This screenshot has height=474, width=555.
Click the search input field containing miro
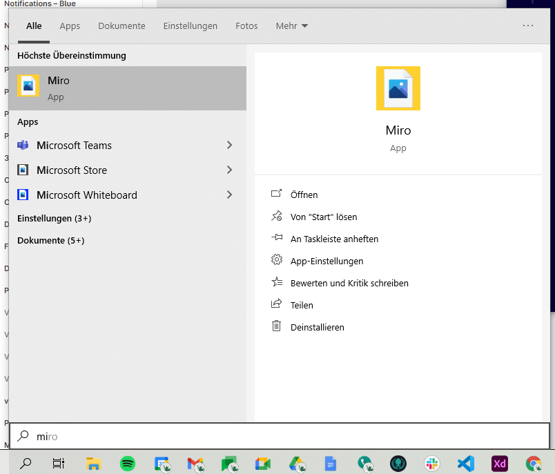(x=280, y=436)
